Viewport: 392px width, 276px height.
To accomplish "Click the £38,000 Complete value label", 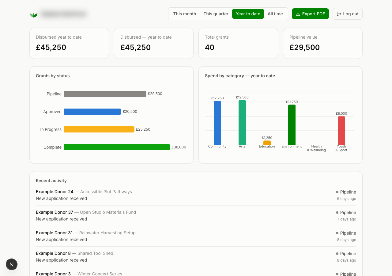I will click(x=179, y=147).
